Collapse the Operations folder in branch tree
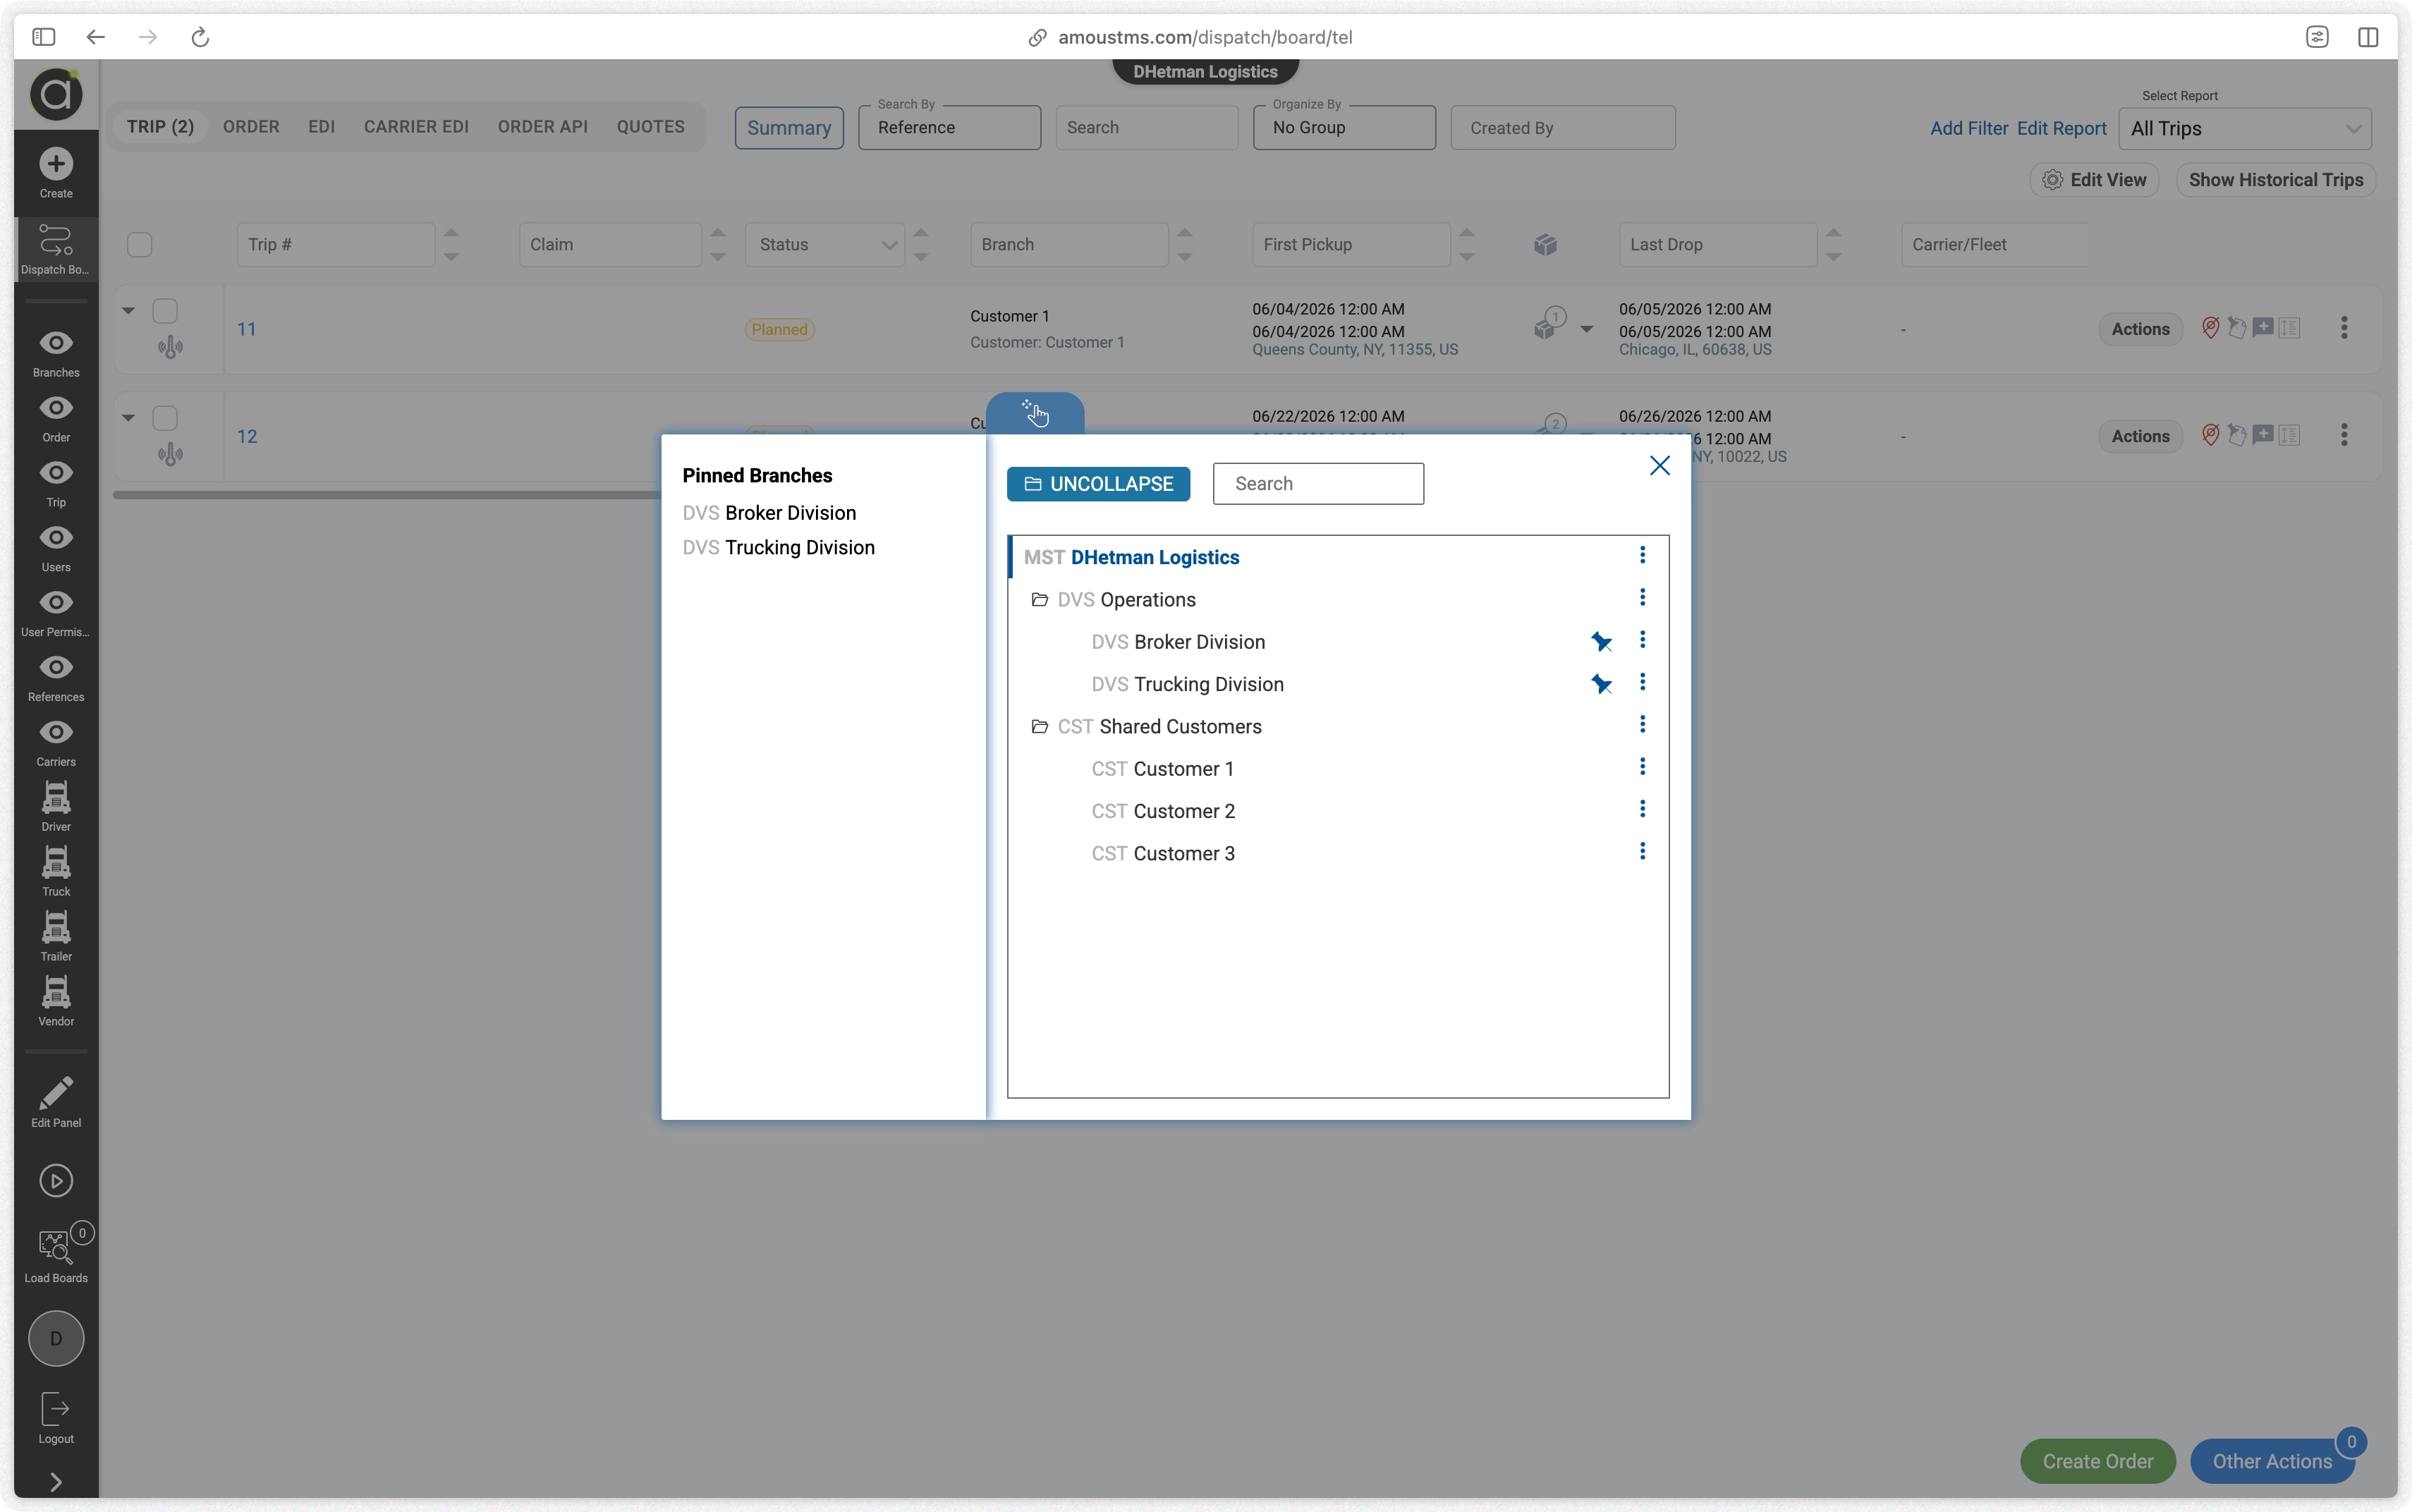 [1040, 600]
